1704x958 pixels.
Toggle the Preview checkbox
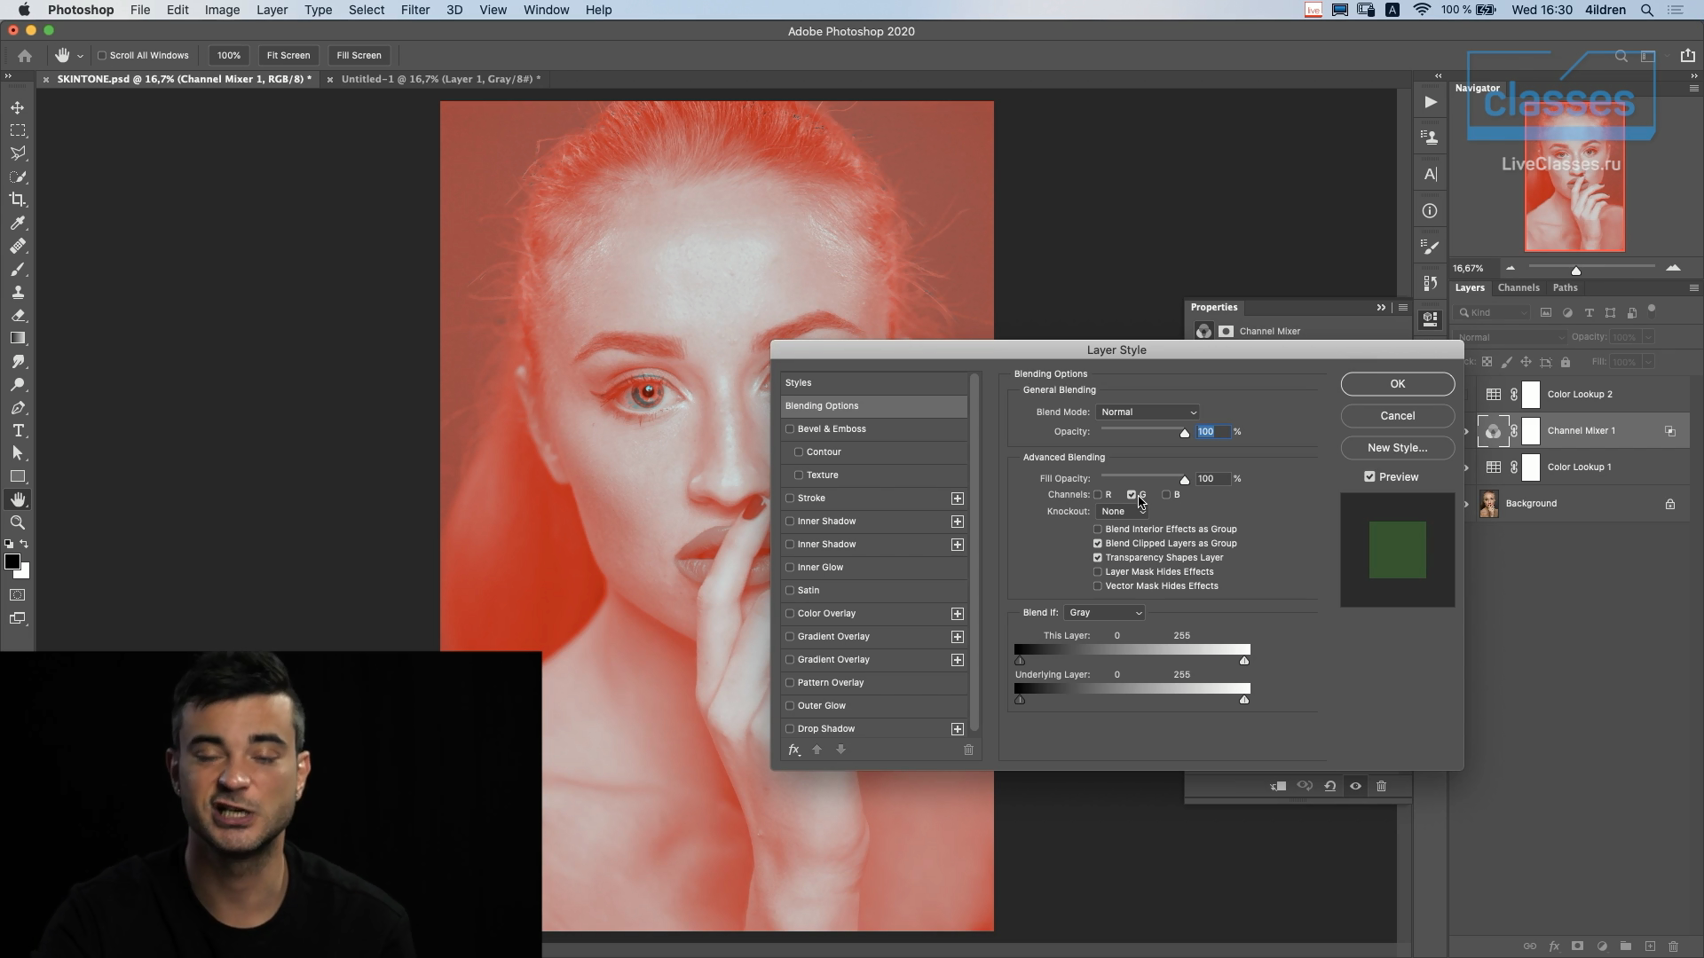pos(1369,477)
